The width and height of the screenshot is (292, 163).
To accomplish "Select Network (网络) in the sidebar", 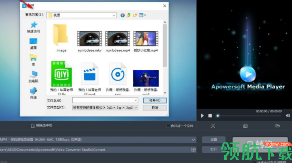I will [33, 93].
